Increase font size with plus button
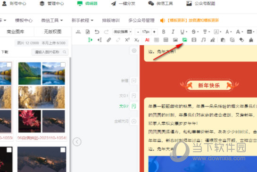The height and width of the screenshot is (172, 257). pyautogui.click(x=154, y=32)
